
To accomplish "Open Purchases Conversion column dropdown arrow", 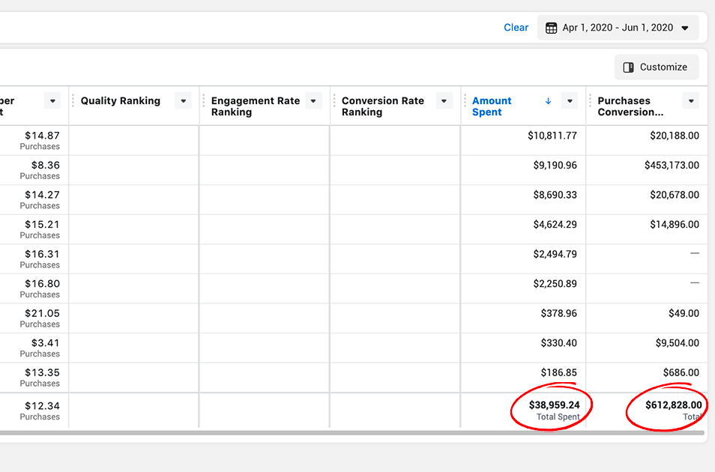I will tap(691, 101).
